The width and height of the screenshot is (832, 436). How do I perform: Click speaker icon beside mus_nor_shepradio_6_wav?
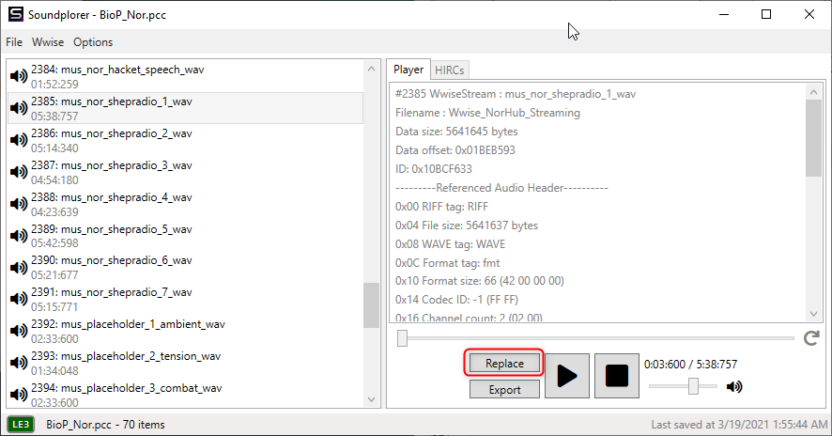tap(19, 267)
